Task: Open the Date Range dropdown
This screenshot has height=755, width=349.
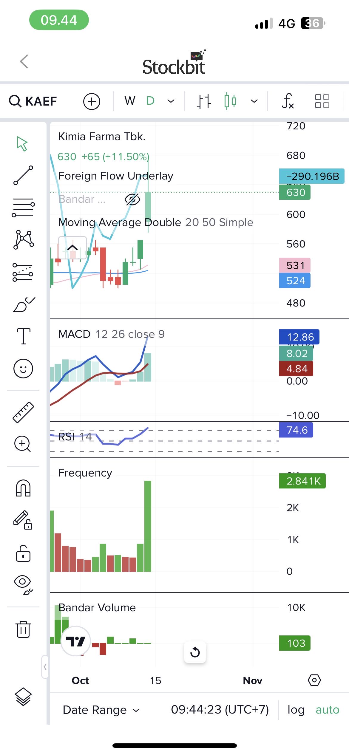Action: [101, 710]
